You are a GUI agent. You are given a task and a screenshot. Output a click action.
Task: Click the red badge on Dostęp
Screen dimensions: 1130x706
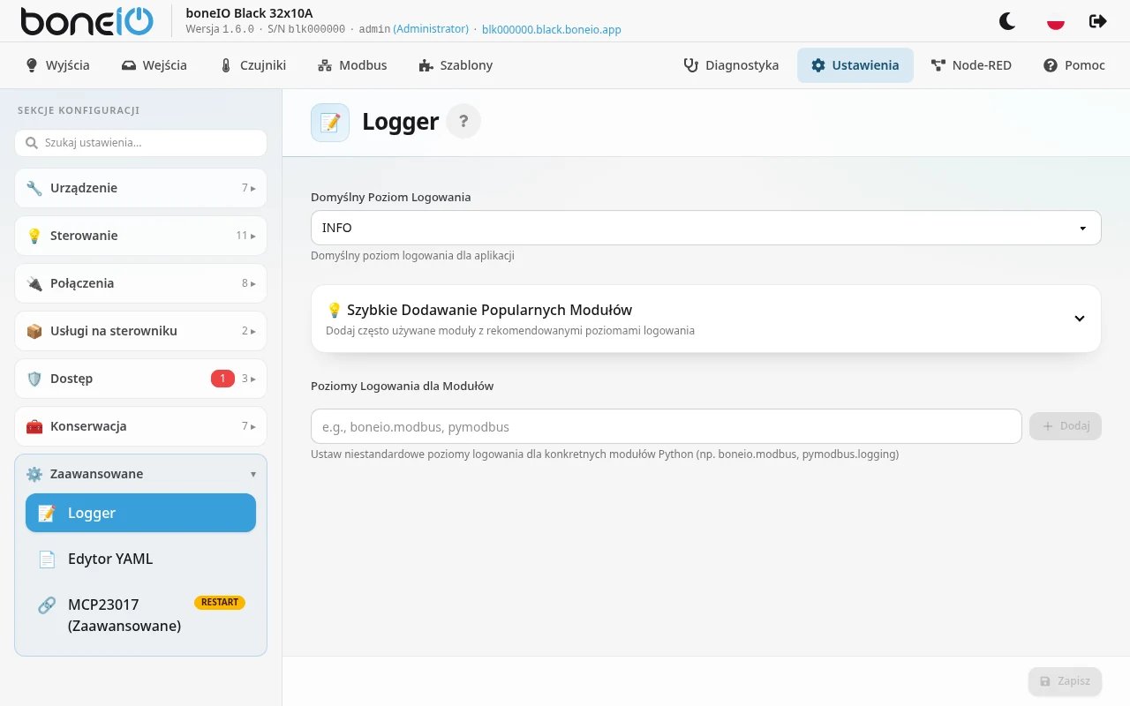tap(222, 379)
